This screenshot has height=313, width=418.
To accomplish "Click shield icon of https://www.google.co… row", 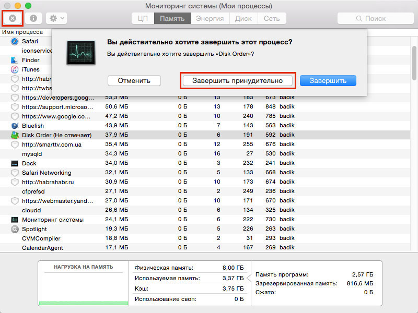I will coord(15,116).
